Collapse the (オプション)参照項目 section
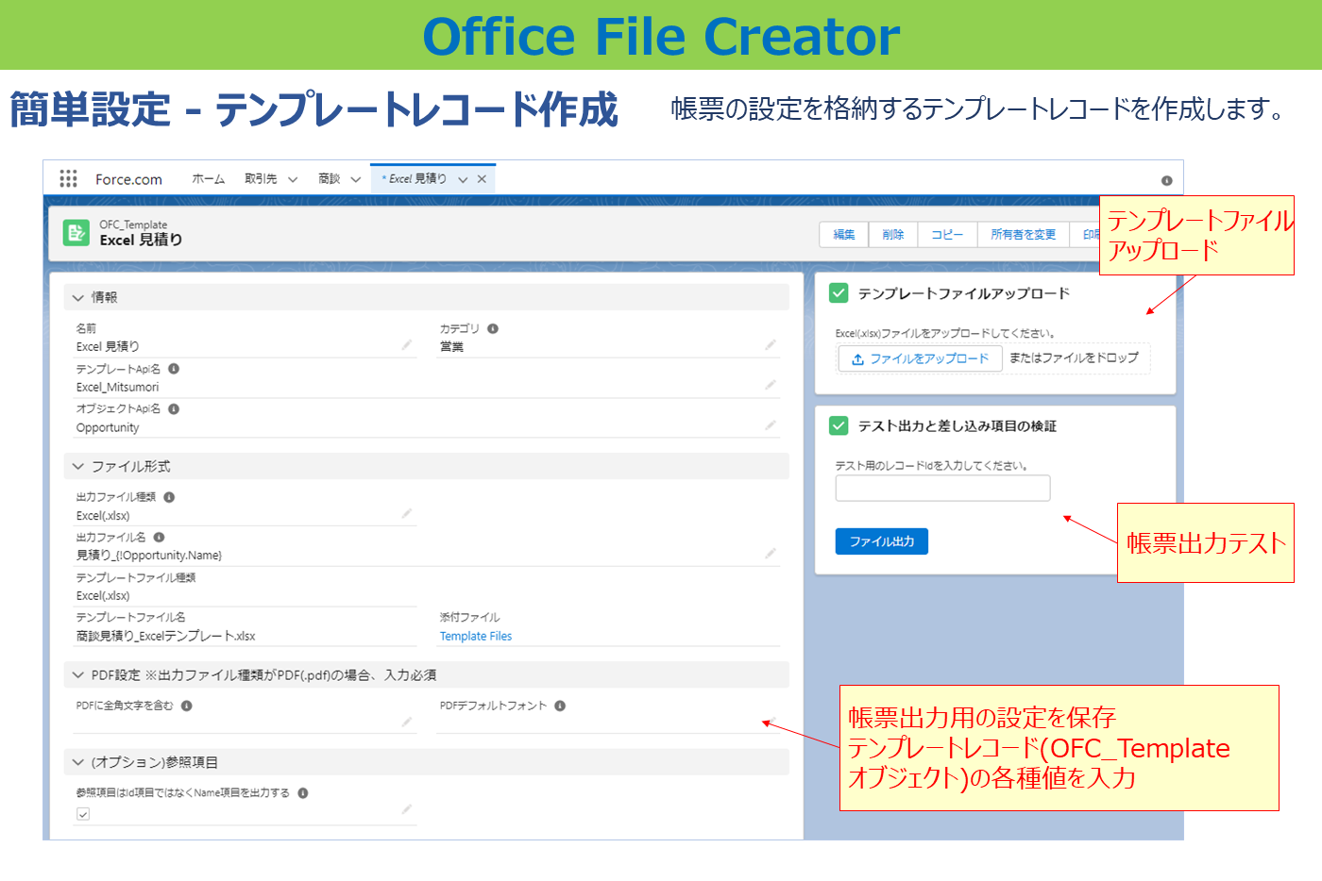 [x=78, y=762]
